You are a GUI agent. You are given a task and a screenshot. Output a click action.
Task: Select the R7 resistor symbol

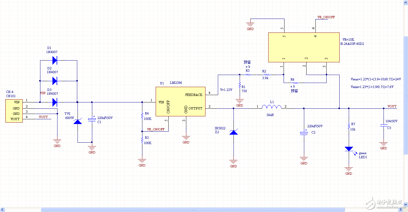pyautogui.click(x=349, y=126)
